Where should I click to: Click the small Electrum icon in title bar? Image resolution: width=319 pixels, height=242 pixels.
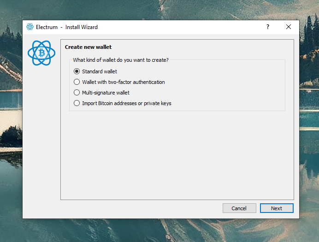(30, 27)
